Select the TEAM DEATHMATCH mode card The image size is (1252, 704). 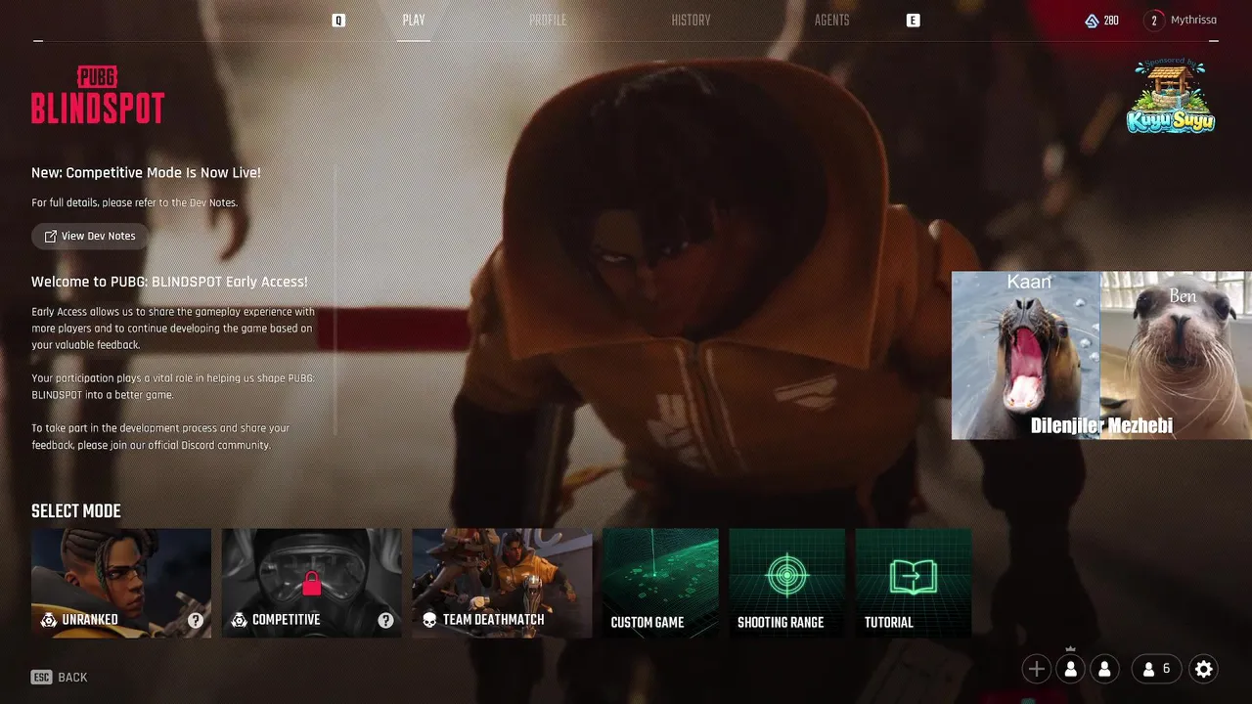tap(502, 583)
